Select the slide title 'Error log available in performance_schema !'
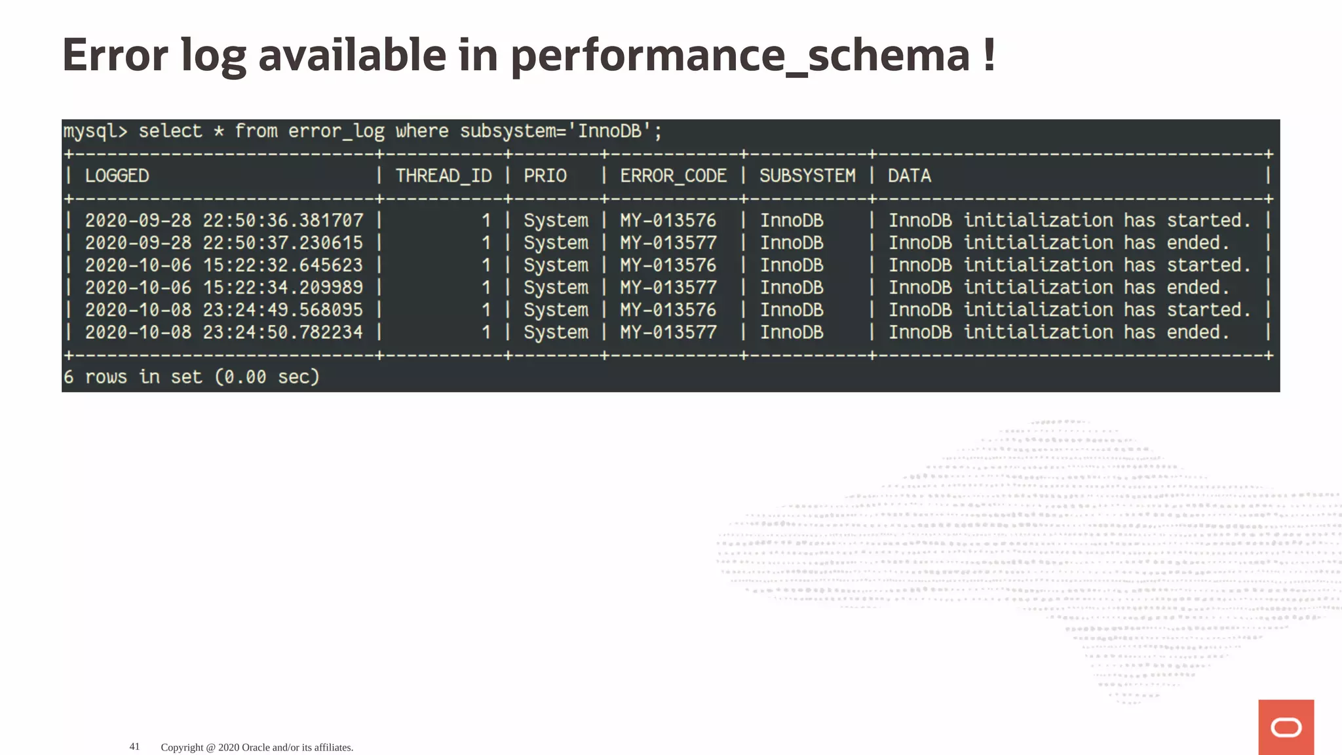This screenshot has width=1342, height=755. pos(529,56)
